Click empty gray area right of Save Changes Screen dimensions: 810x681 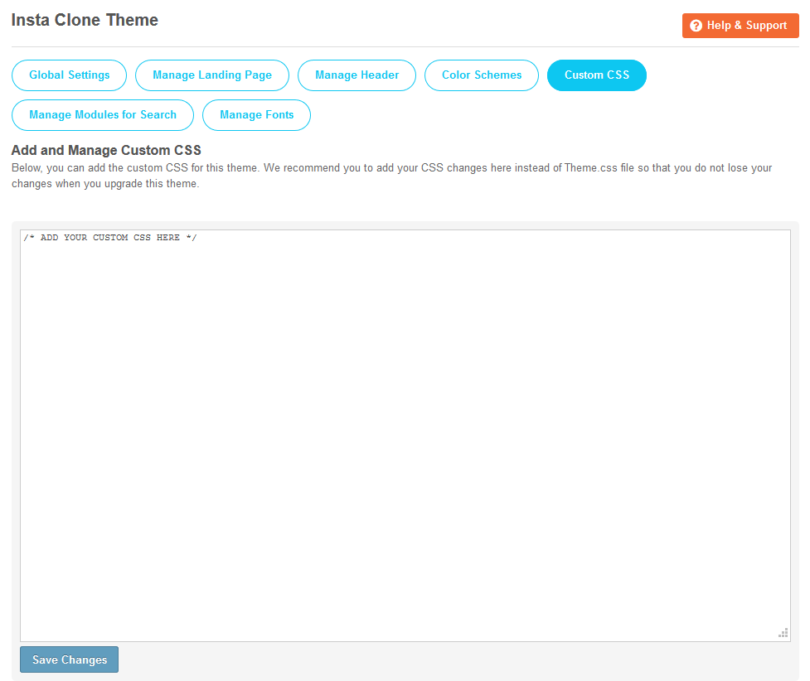[456, 659]
